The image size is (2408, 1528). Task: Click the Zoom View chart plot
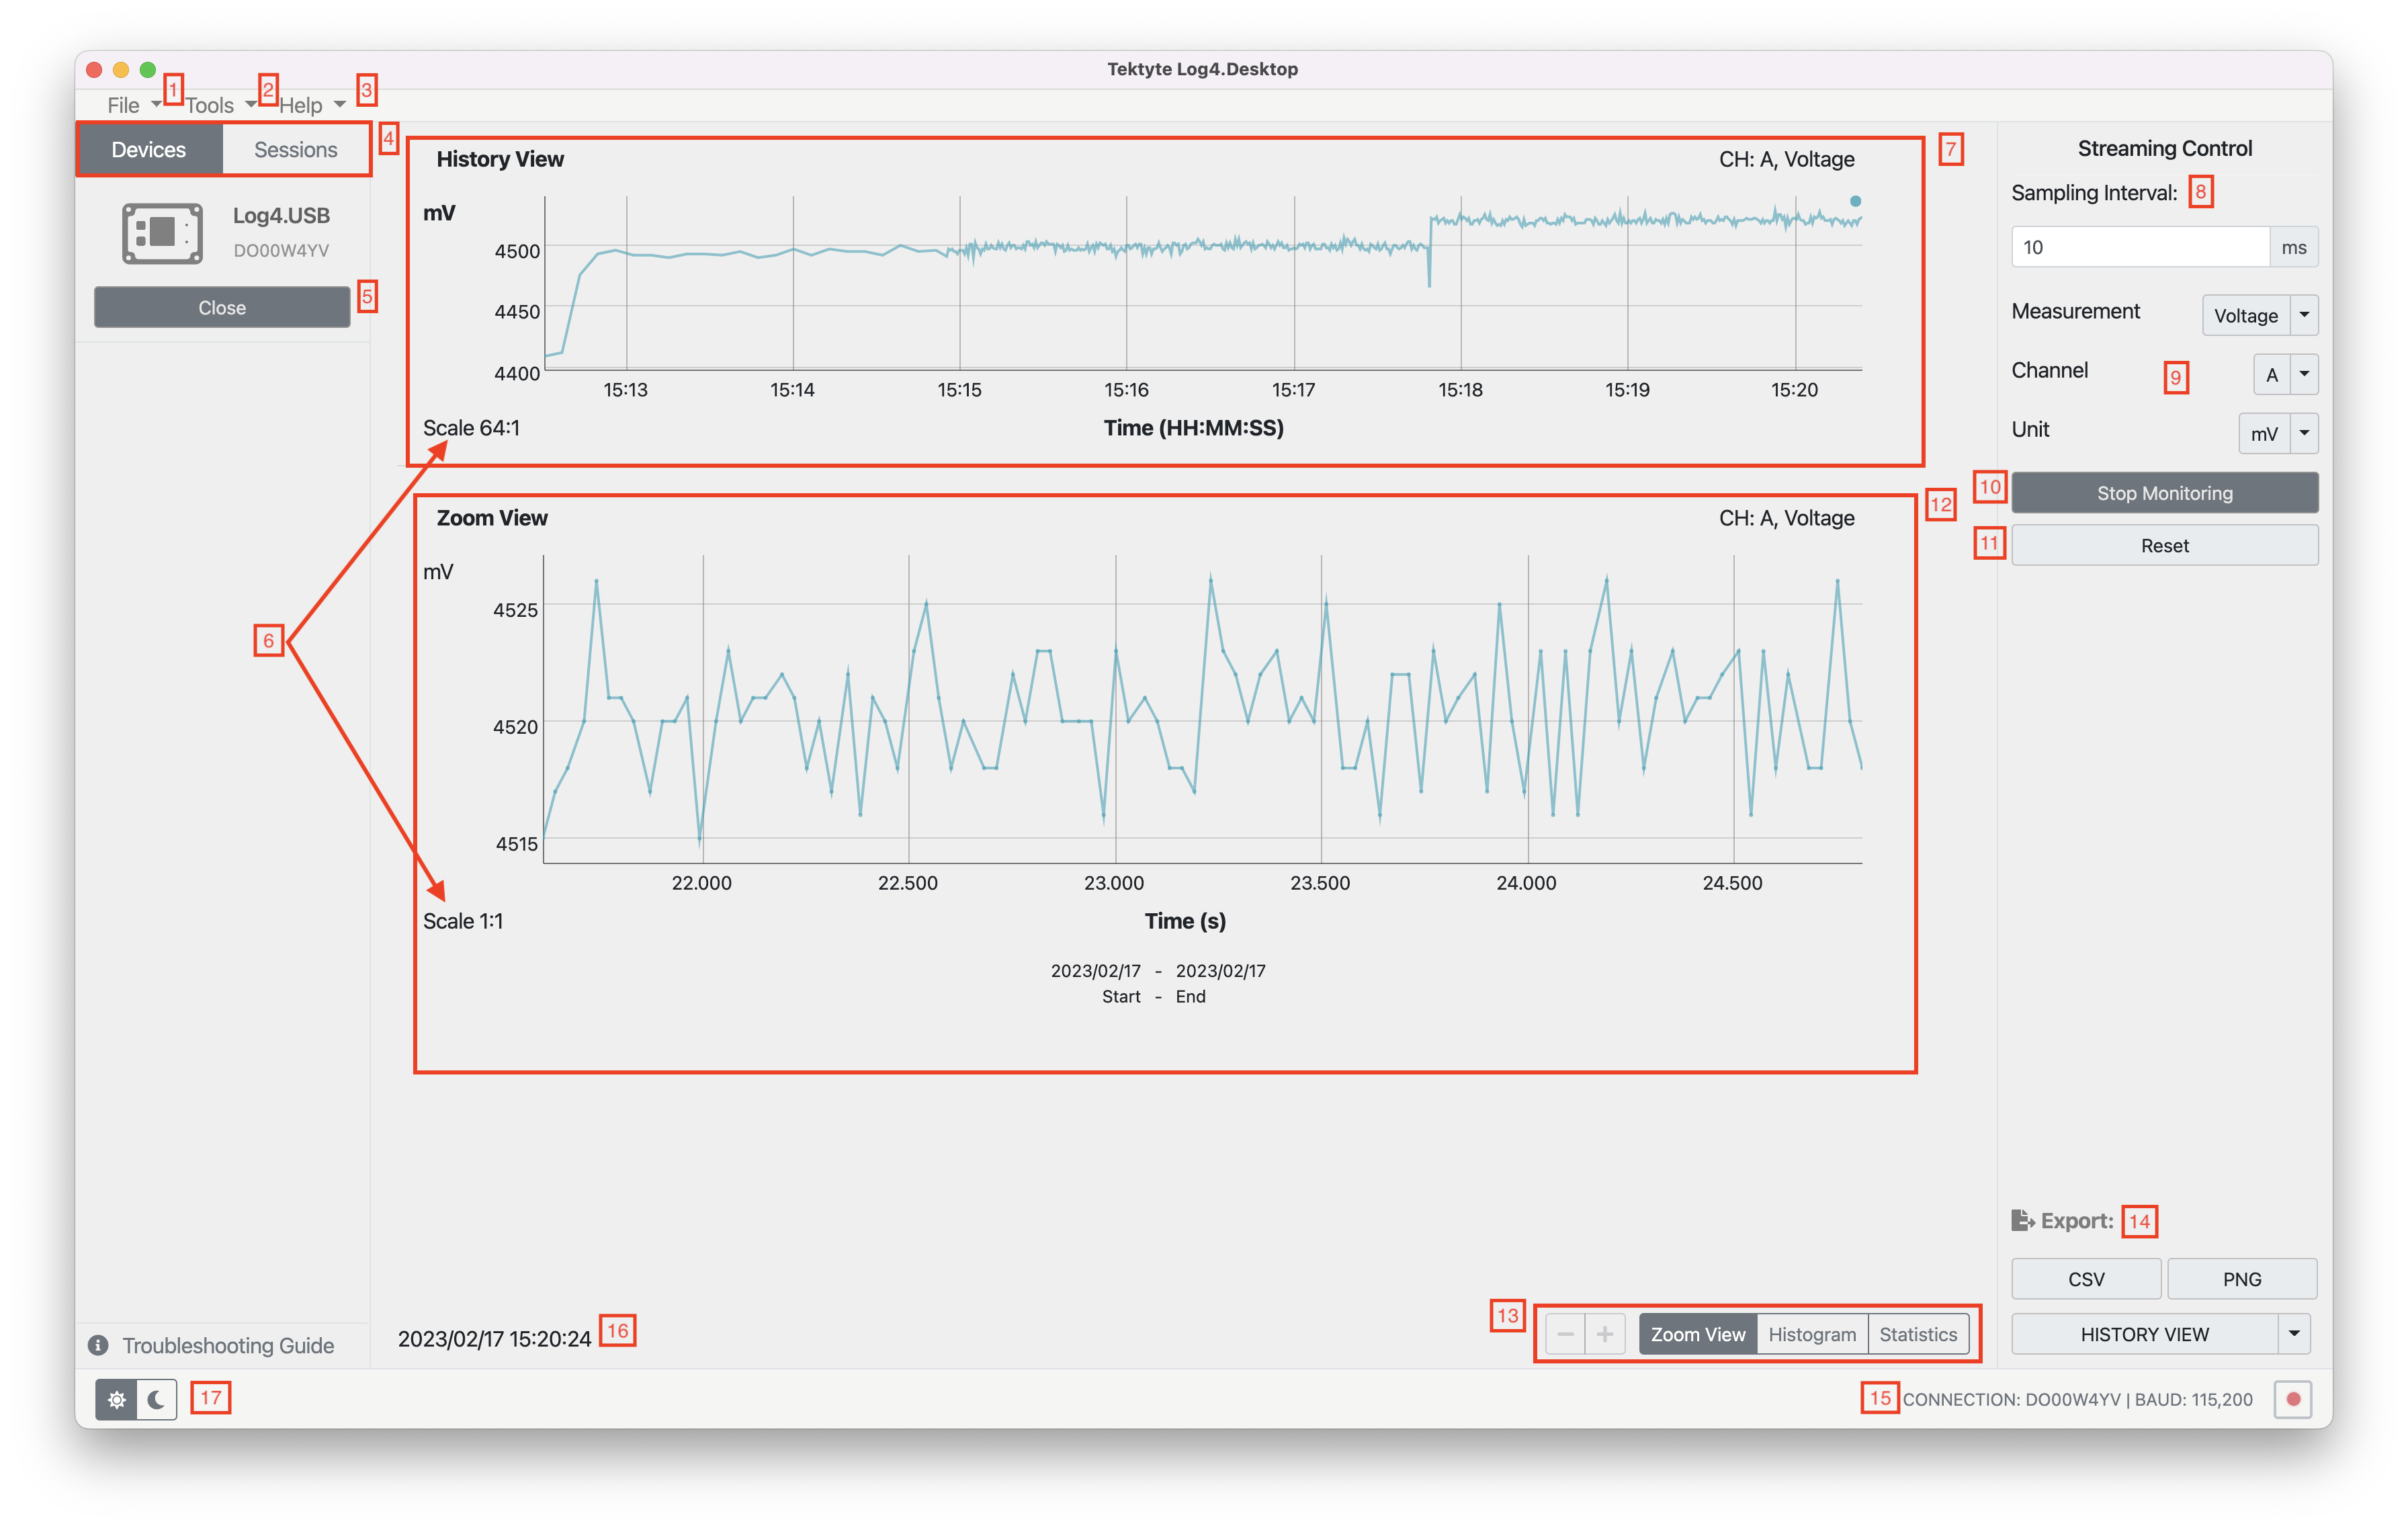(x=1202, y=709)
